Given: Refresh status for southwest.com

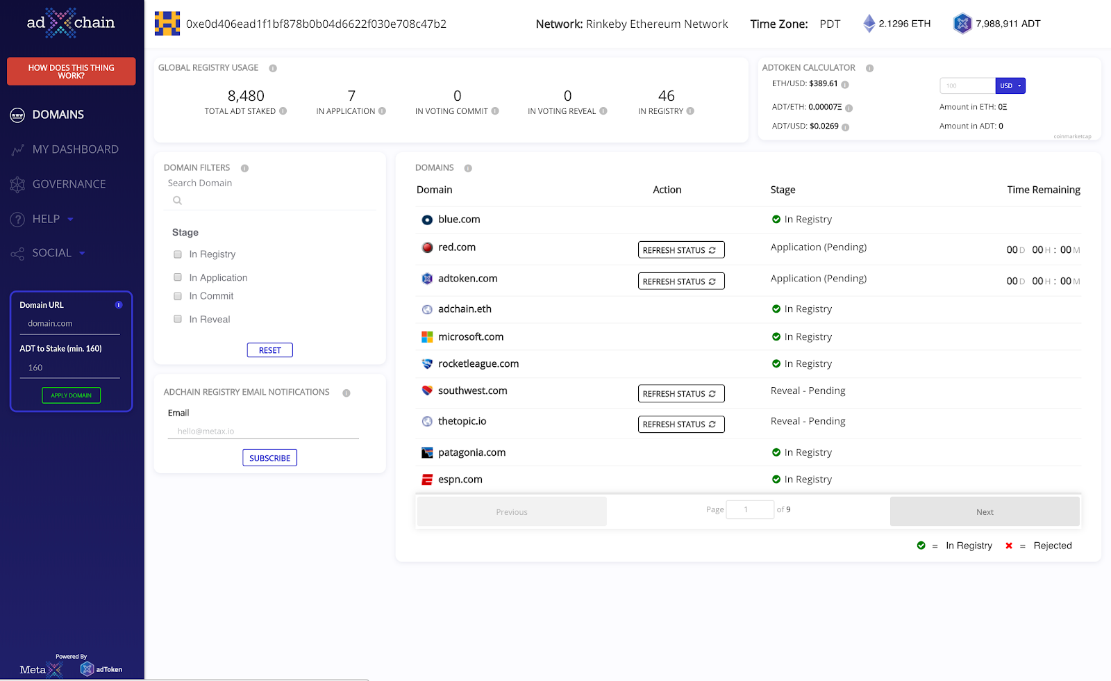Looking at the screenshot, I should pos(681,394).
